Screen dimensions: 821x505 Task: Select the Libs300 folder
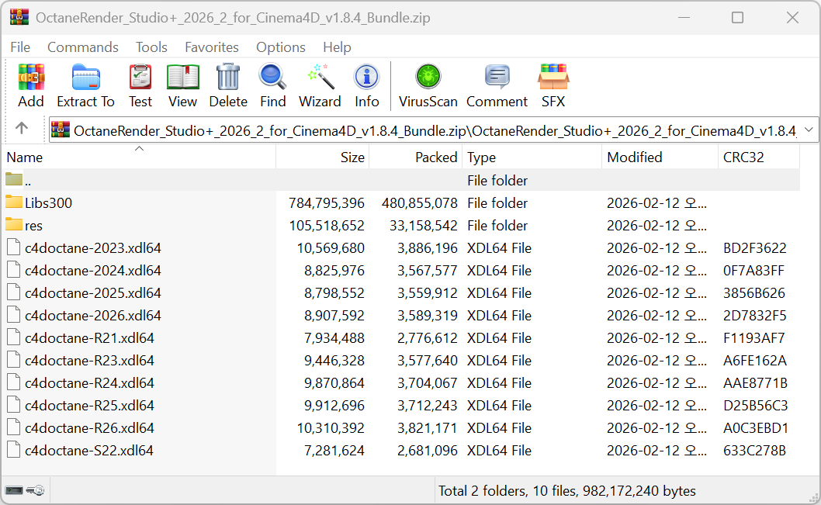pos(48,203)
